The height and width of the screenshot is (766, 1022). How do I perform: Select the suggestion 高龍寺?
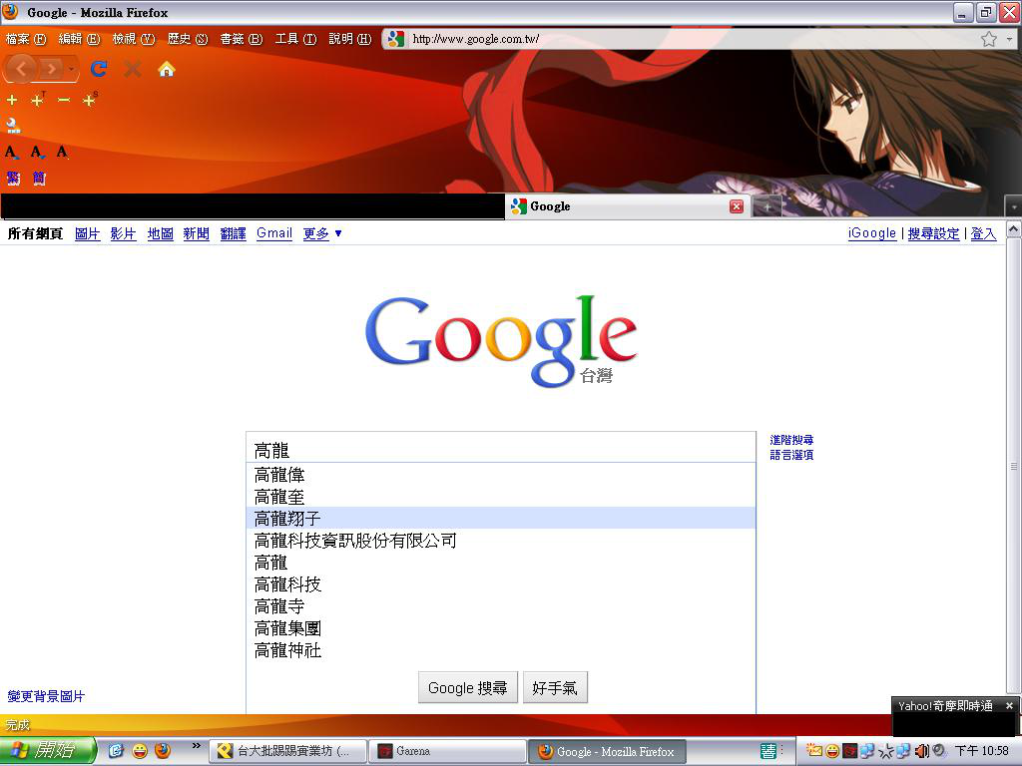(x=501, y=606)
